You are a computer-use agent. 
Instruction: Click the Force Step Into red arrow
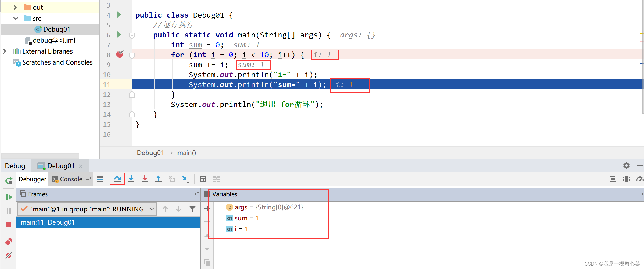[x=145, y=179]
